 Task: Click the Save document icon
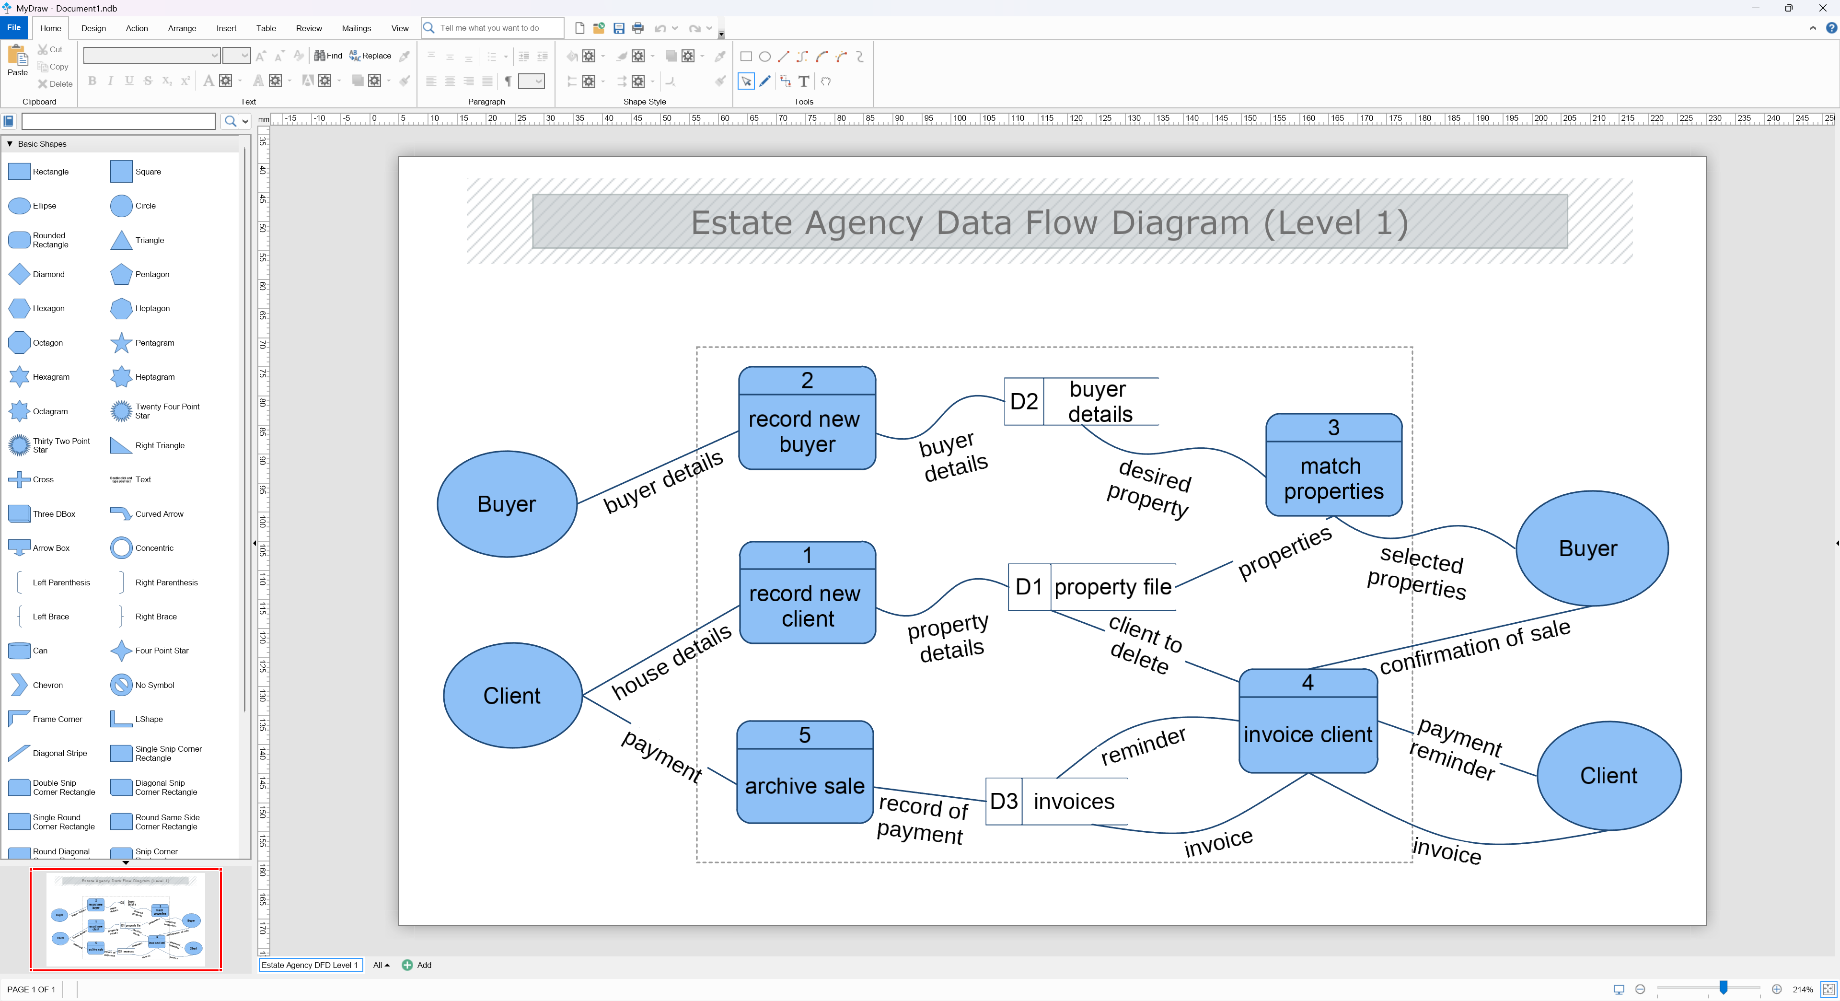tap(619, 29)
